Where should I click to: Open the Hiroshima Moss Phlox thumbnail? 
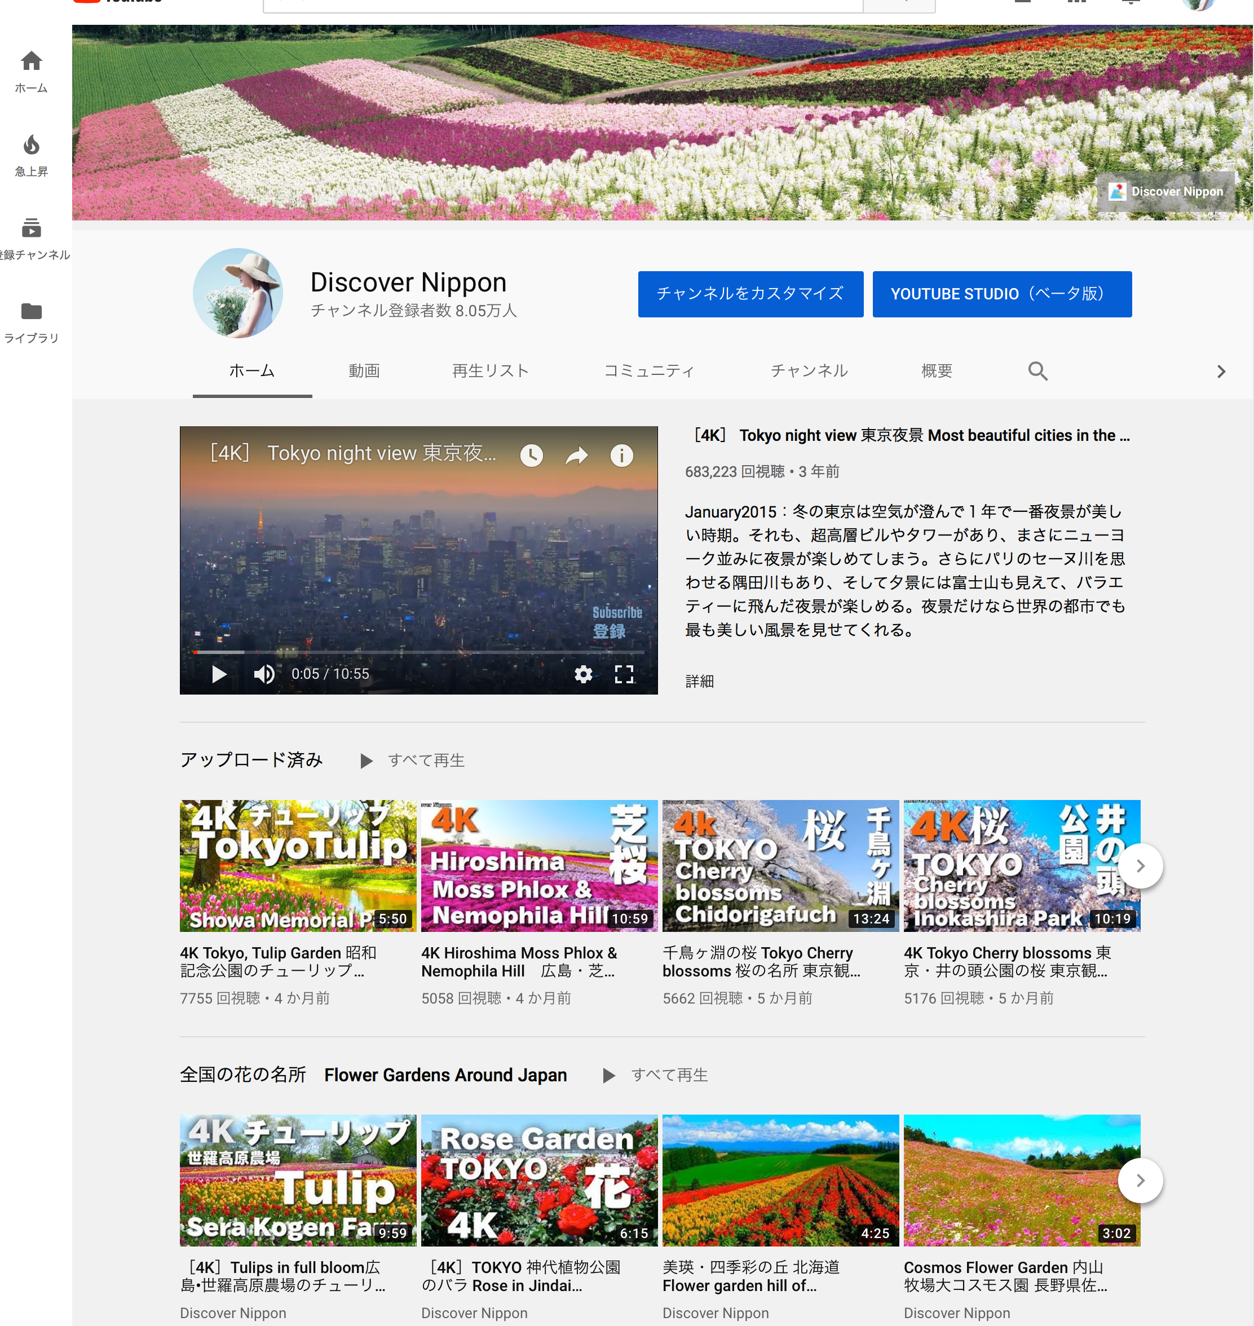(540, 865)
